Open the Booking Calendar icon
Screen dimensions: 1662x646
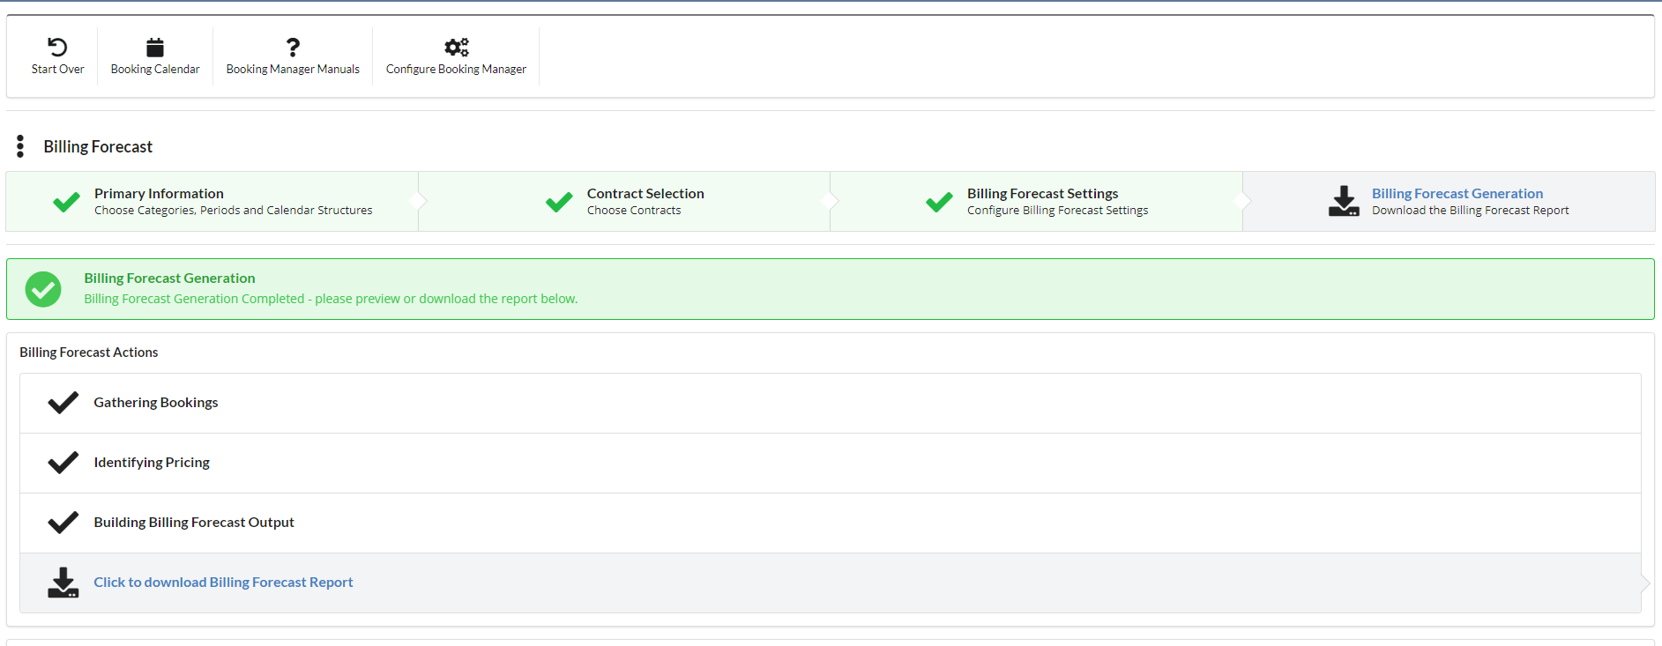[155, 47]
